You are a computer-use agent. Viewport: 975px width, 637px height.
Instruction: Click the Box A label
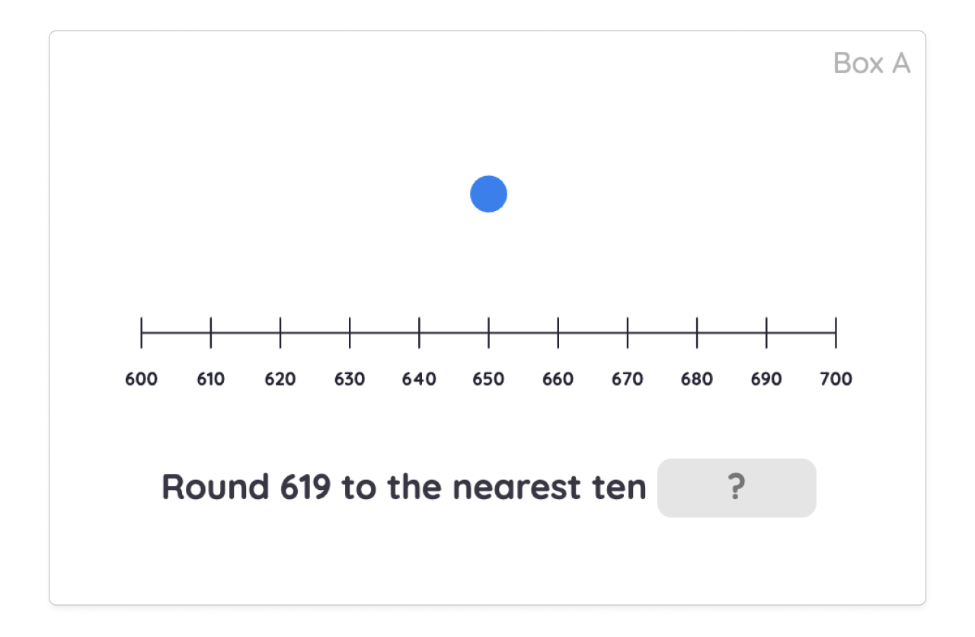[871, 63]
